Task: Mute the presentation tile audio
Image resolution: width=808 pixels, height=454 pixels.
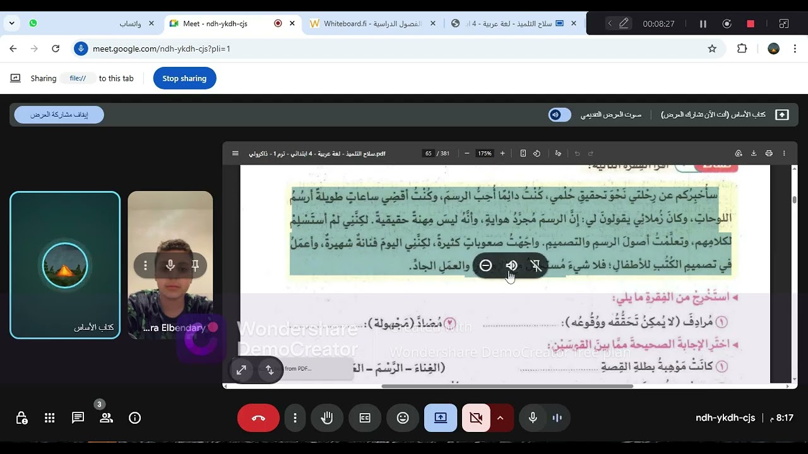Action: pos(511,265)
